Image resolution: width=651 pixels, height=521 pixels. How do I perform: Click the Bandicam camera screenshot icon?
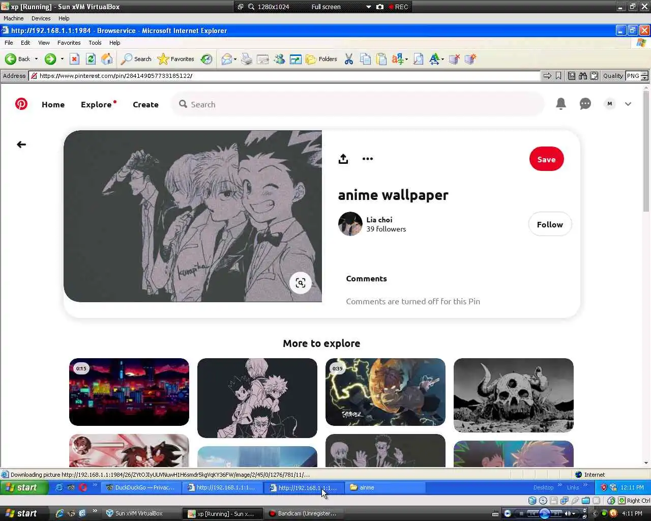click(x=379, y=7)
